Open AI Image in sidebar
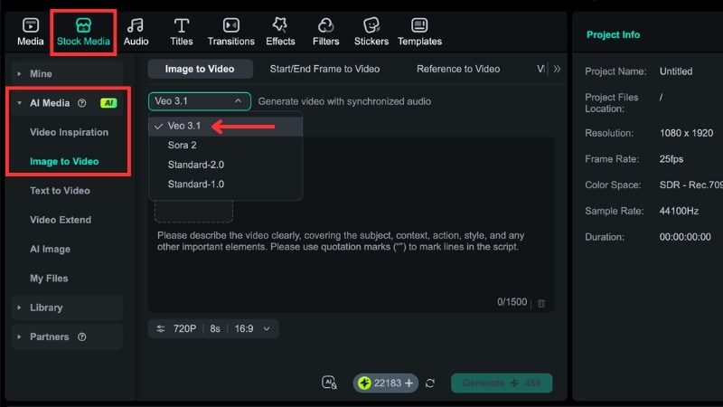Image resolution: width=723 pixels, height=407 pixels. pyautogui.click(x=51, y=250)
